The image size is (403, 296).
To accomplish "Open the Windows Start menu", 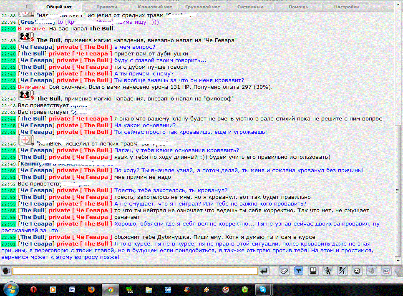I will tap(11, 289).
